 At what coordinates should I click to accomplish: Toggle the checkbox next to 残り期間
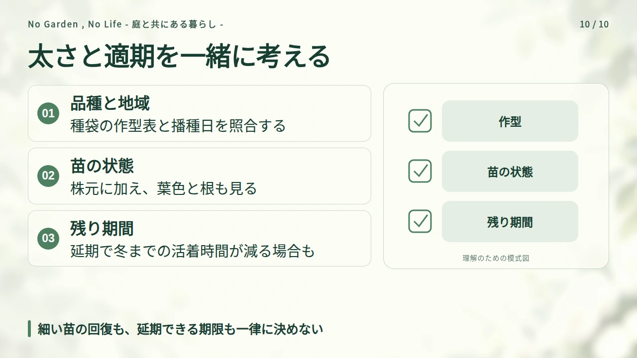click(420, 221)
